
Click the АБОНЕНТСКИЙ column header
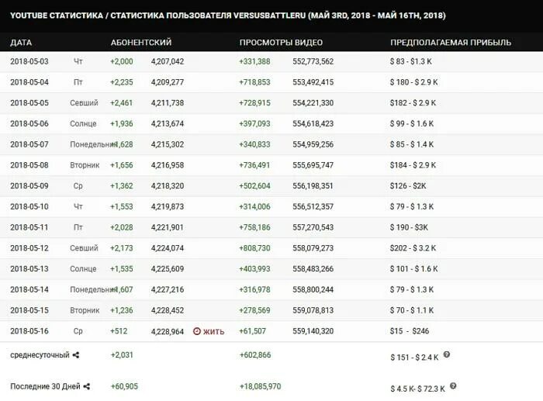(141, 43)
